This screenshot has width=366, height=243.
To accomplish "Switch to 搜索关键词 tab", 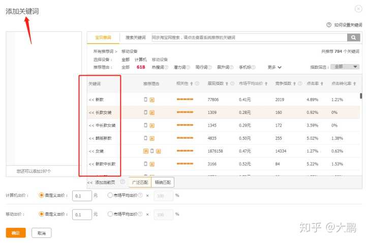I will coord(135,38).
